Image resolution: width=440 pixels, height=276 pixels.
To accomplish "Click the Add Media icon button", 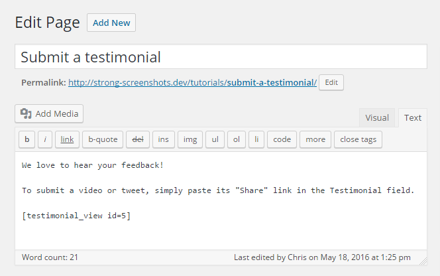I will coord(49,114).
